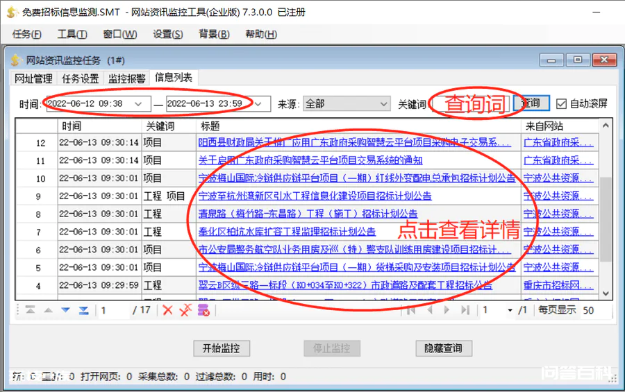Open link 翠云B区纵三路一标段市政道路招标公告

[345, 285]
